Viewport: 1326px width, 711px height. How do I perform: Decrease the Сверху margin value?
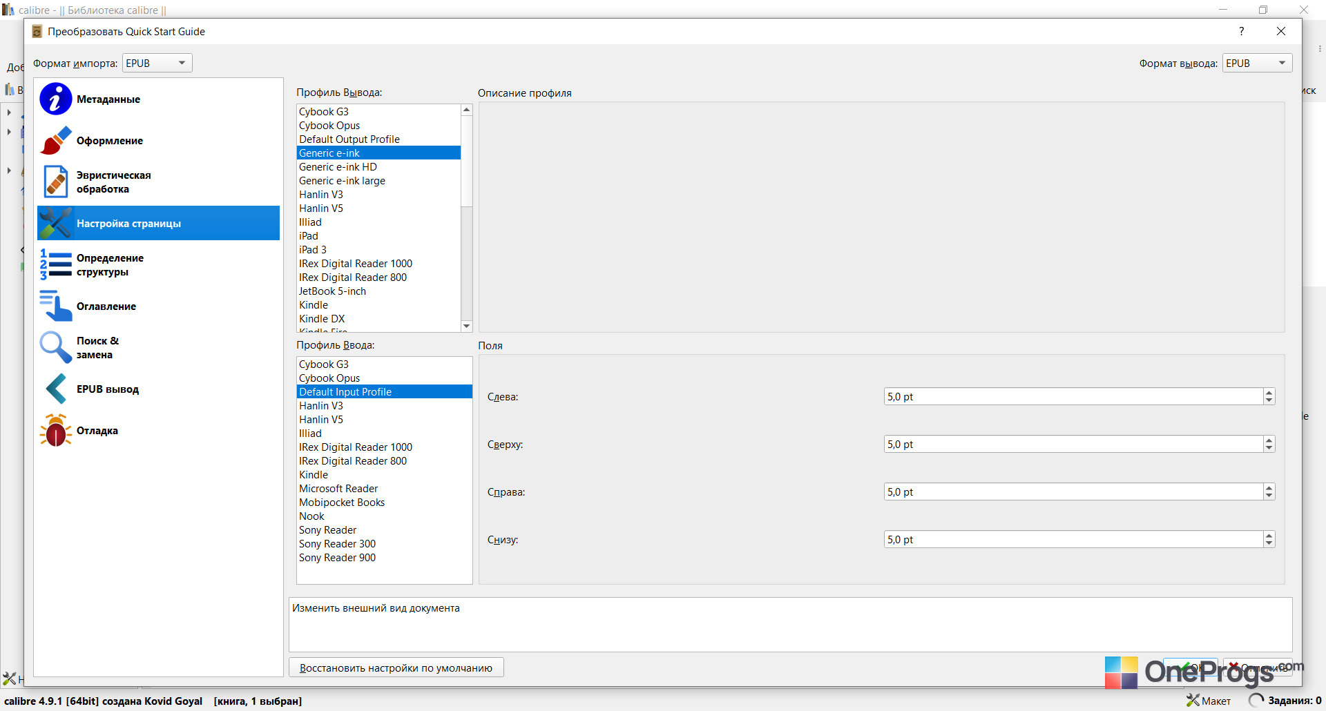tap(1269, 448)
